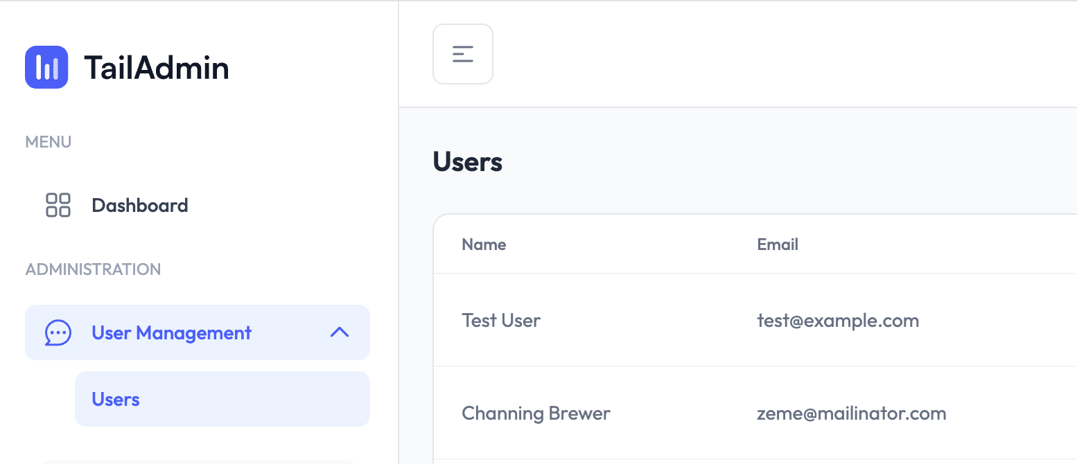
Task: Click the TailAdmin brand name text
Action: 156,67
